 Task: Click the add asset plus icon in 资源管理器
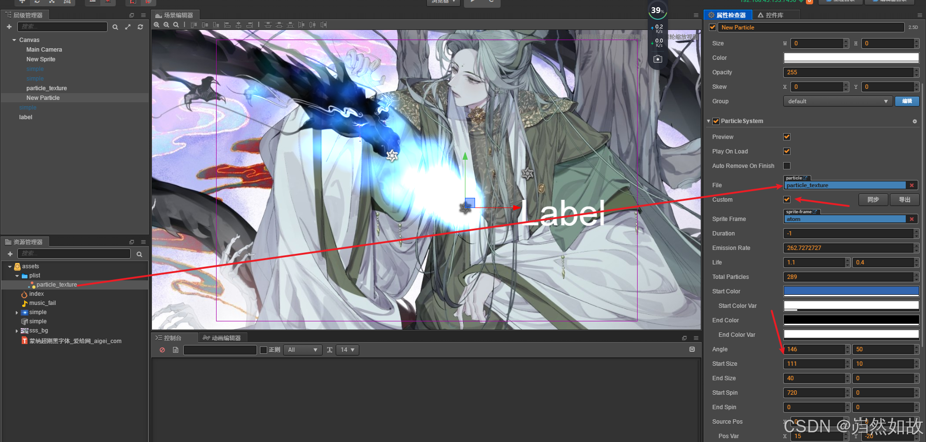10,254
